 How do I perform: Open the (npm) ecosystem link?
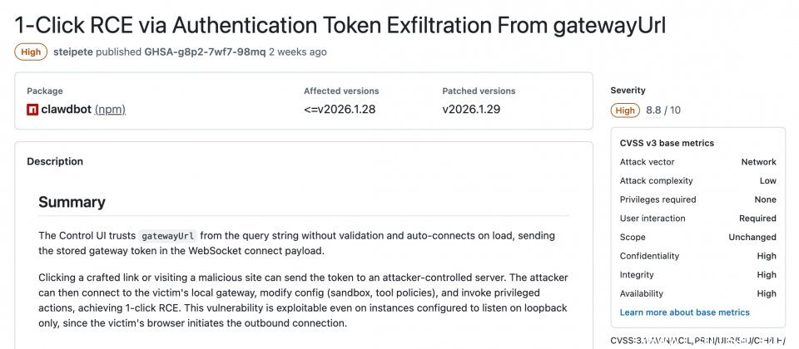pyautogui.click(x=110, y=109)
